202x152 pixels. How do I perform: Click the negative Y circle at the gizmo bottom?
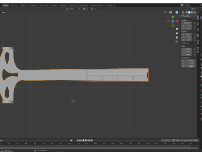coord(173,26)
